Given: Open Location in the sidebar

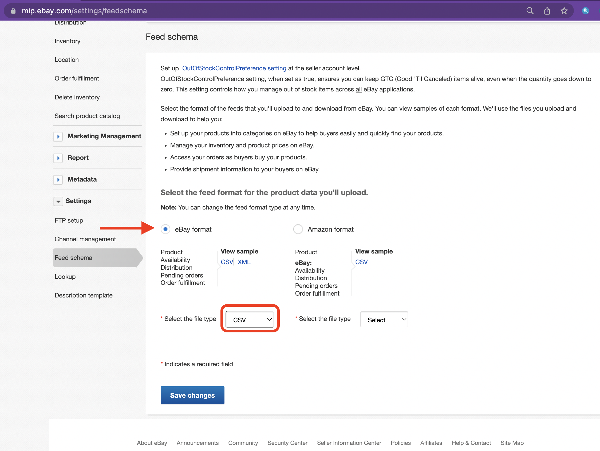Looking at the screenshot, I should tap(67, 60).
